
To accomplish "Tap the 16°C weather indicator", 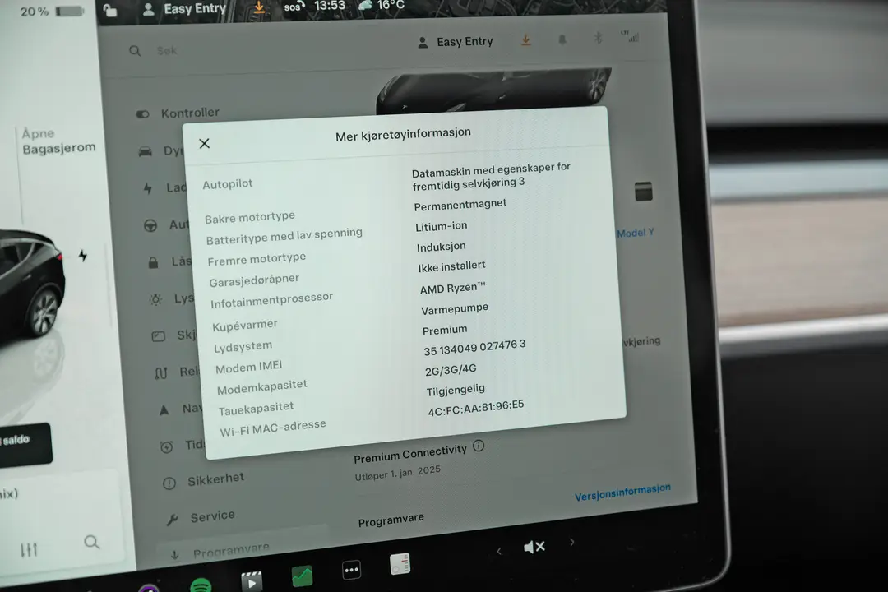I will click(382, 5).
